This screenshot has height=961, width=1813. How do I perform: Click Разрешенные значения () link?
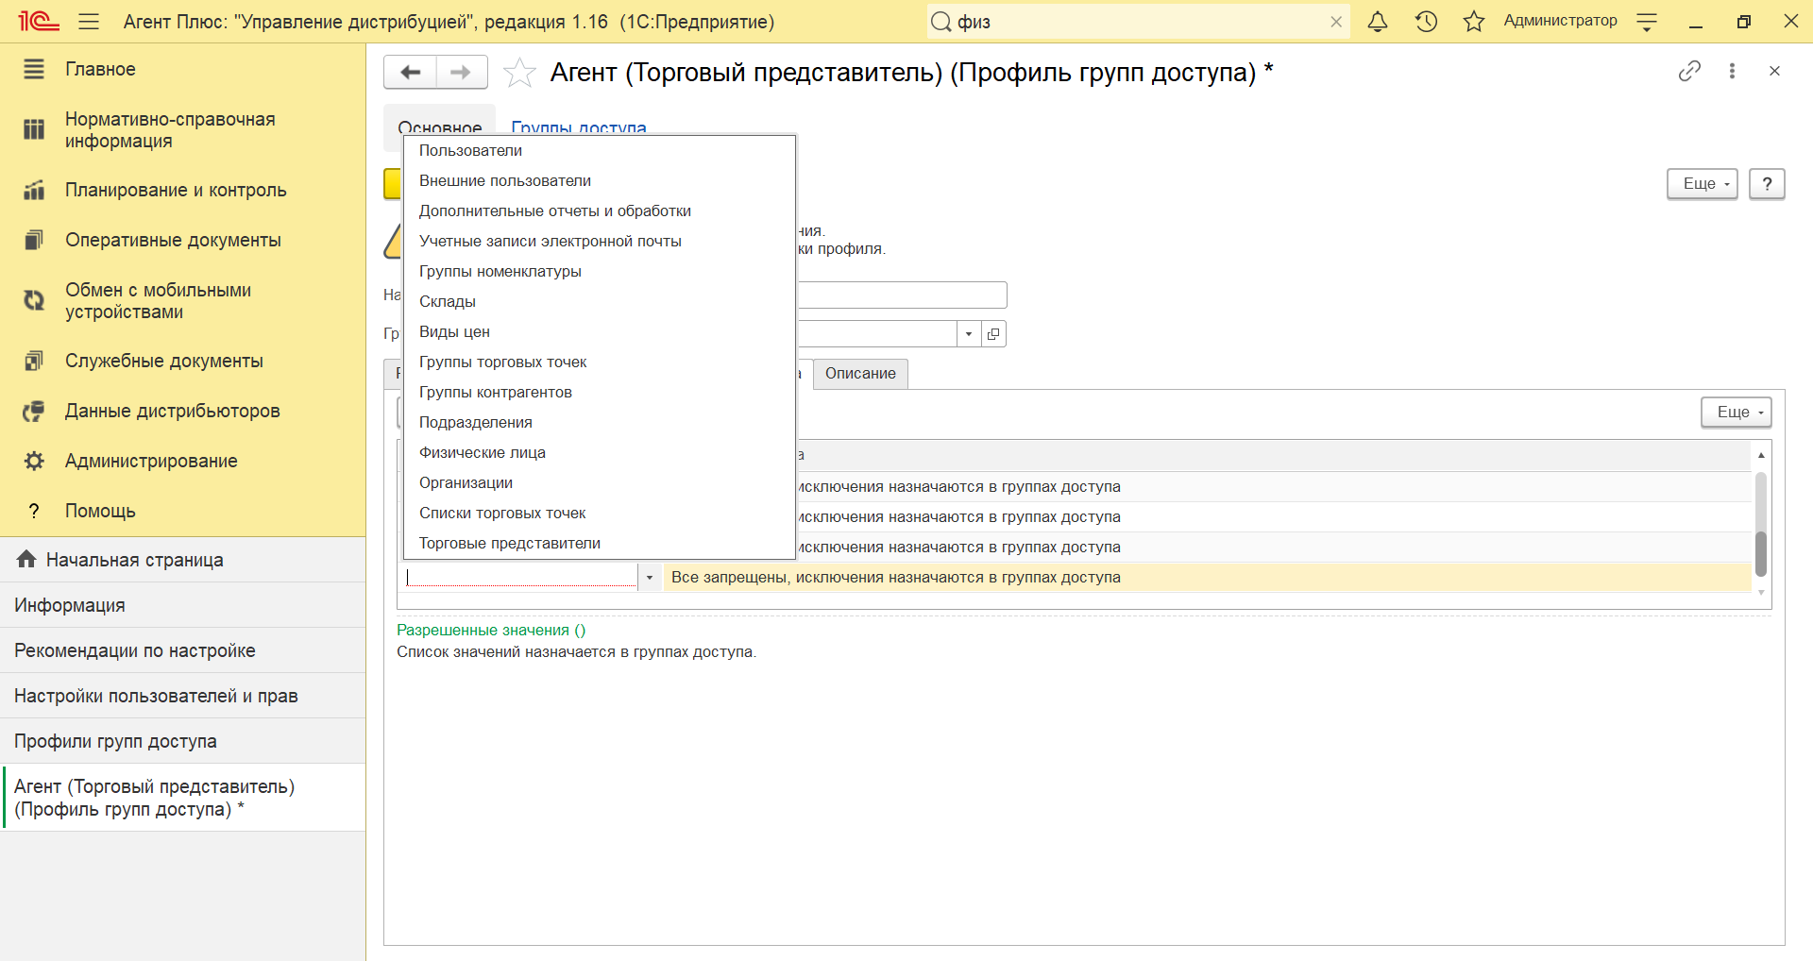[x=491, y=631]
